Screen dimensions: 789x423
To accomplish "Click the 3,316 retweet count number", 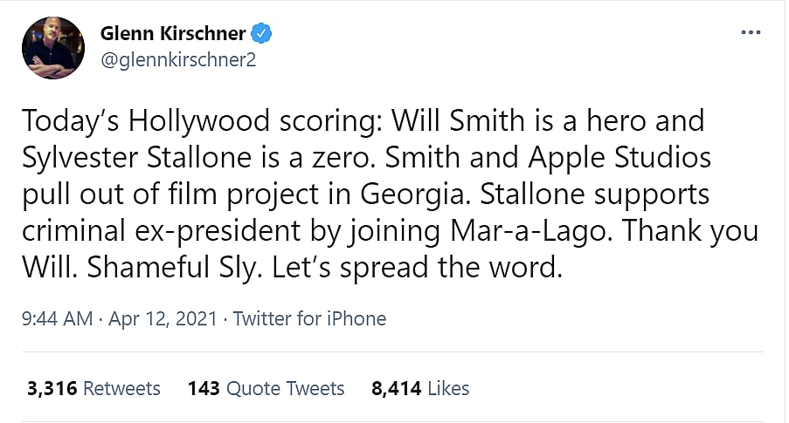I will pos(47,388).
